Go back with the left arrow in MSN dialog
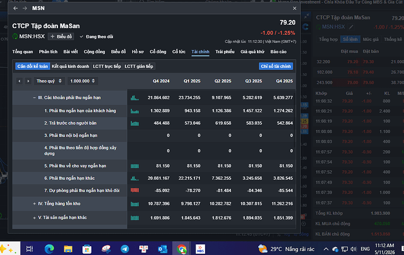The height and width of the screenshot is (255, 404). click(15, 8)
